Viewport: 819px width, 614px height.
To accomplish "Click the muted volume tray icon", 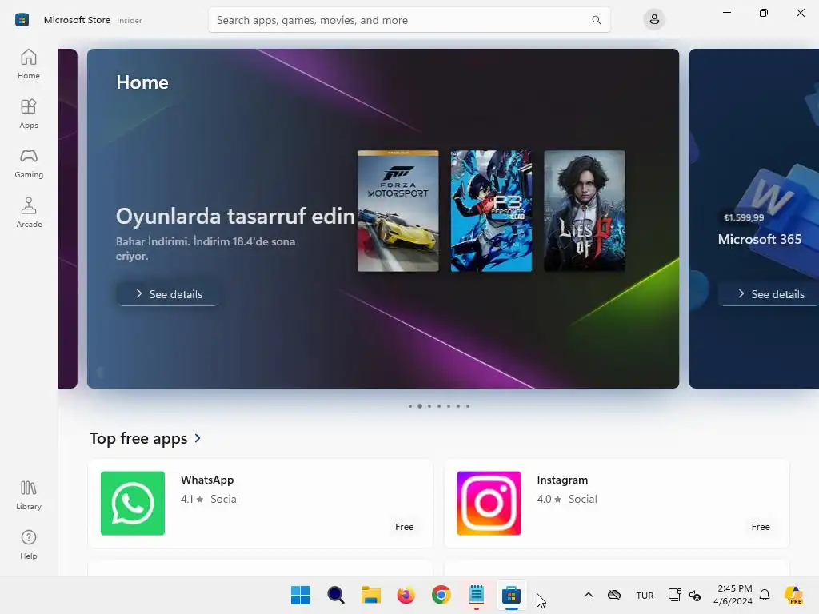I will click(x=695, y=595).
